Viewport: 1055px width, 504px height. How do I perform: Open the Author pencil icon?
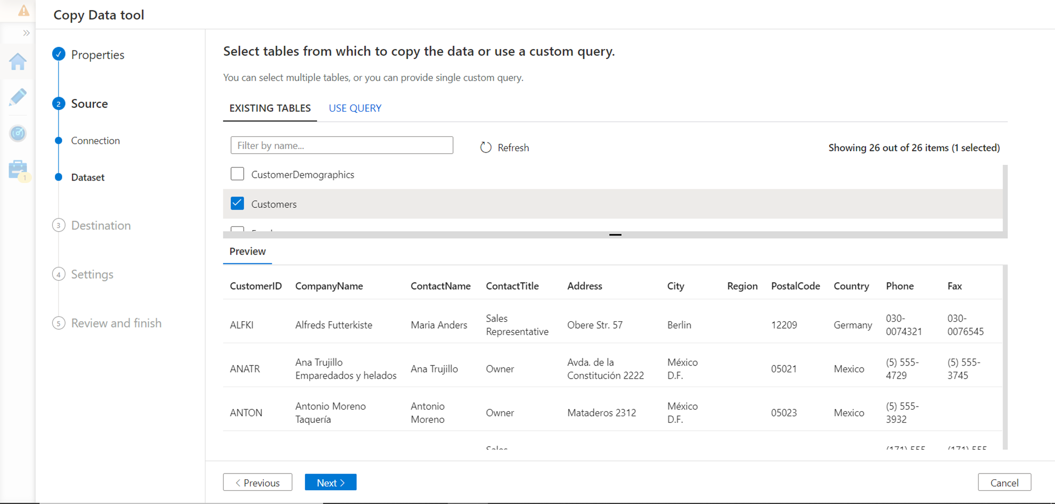18,97
